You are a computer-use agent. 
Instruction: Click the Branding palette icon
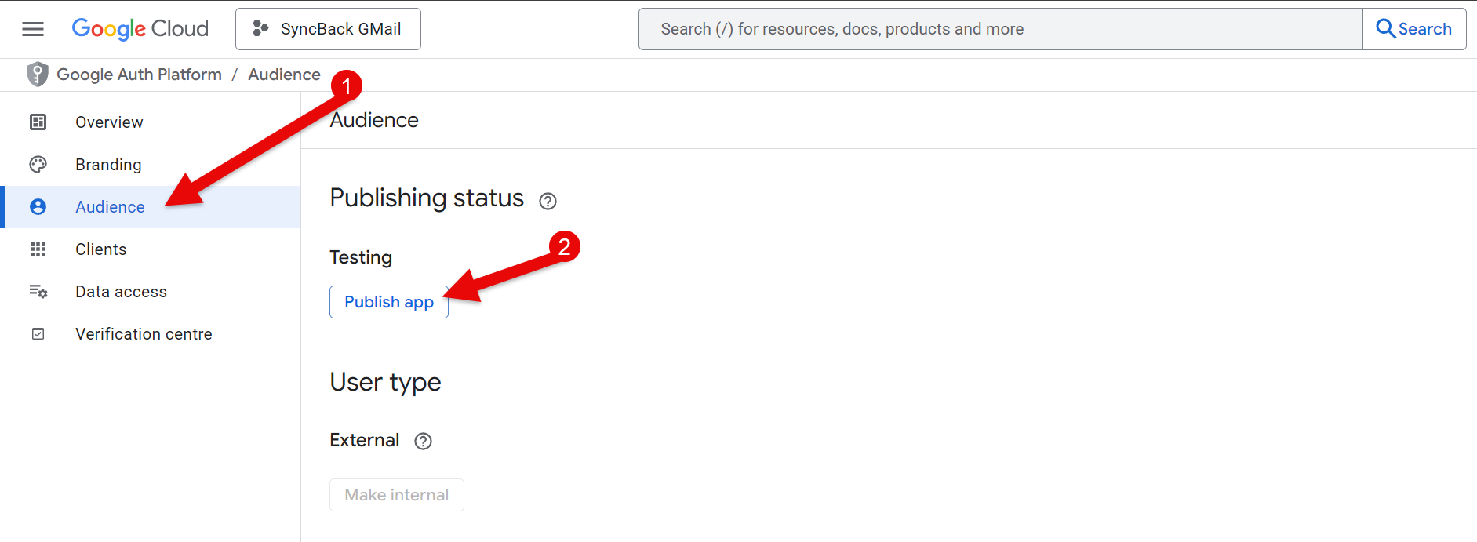[x=38, y=165]
